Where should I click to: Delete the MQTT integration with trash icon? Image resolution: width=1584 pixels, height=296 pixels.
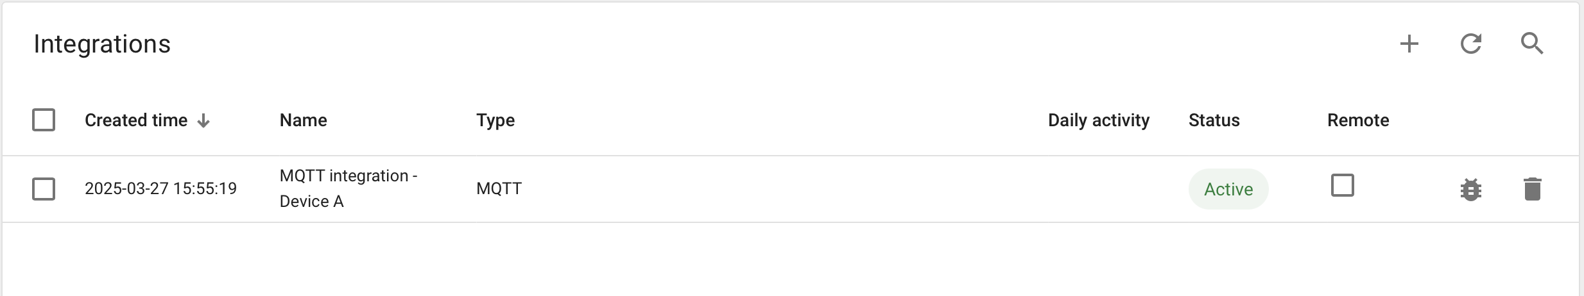point(1532,189)
